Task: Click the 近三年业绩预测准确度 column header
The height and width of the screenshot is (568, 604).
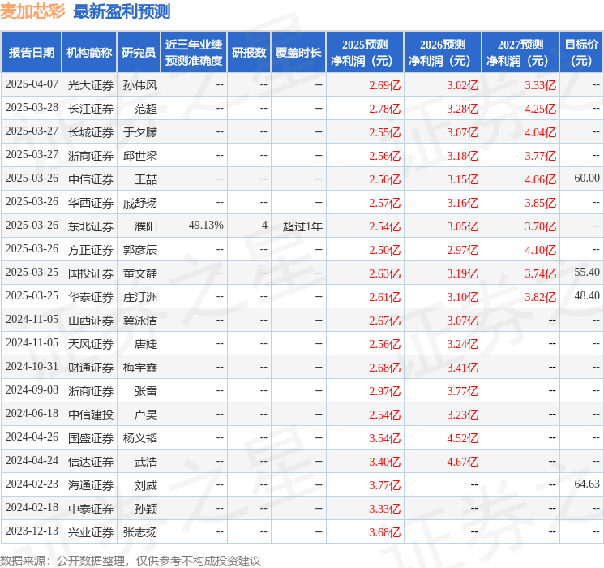Action: tap(194, 53)
